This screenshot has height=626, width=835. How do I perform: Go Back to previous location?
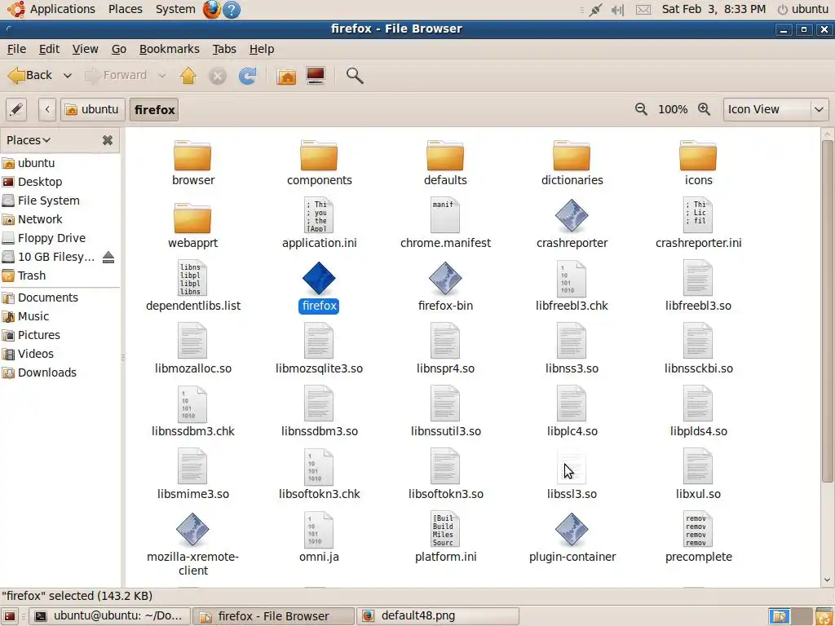[x=30, y=76]
